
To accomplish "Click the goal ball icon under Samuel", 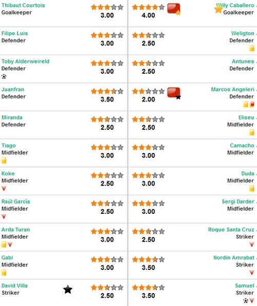I will [x=246, y=300].
